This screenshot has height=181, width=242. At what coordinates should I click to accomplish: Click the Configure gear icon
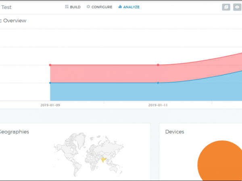[x=88, y=7]
